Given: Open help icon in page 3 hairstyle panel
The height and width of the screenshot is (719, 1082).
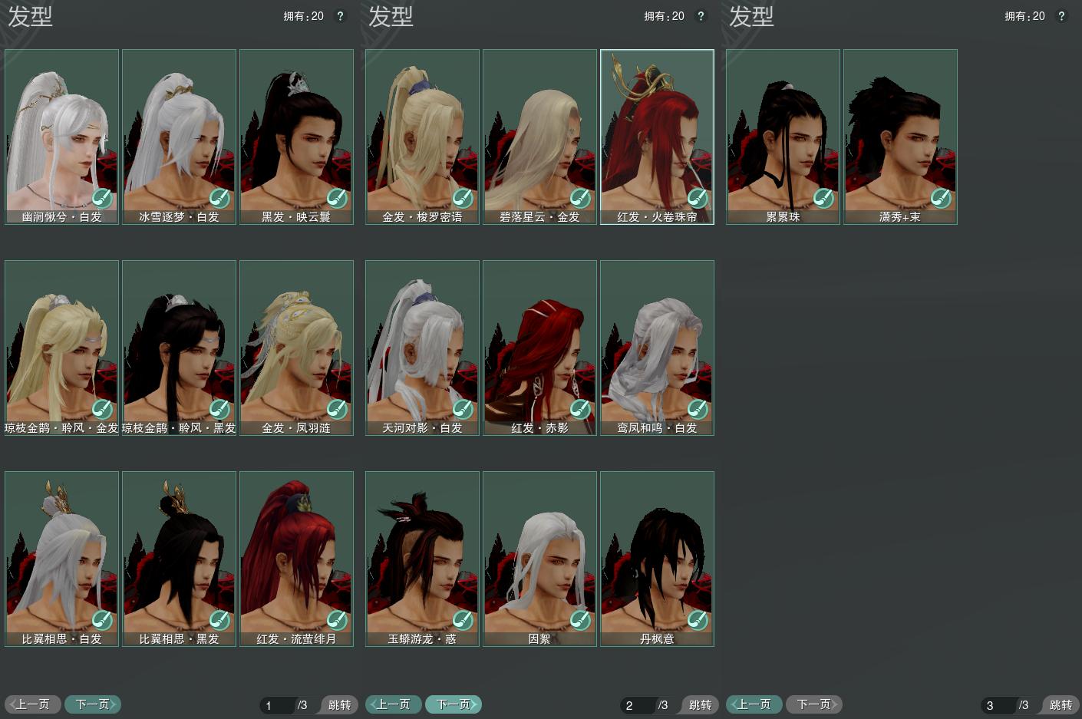Looking at the screenshot, I should tap(1061, 16).
